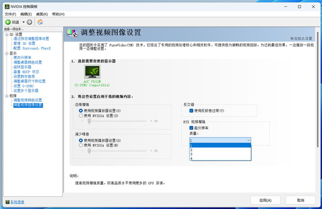This screenshot has width=322, height=209.
Task: Open the 文件(F) menu
Action: [x=11, y=14]
